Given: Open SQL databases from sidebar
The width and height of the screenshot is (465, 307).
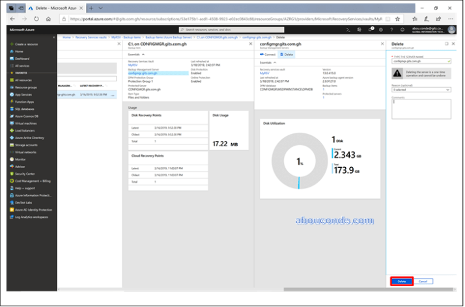Looking at the screenshot, I should click(25, 109).
